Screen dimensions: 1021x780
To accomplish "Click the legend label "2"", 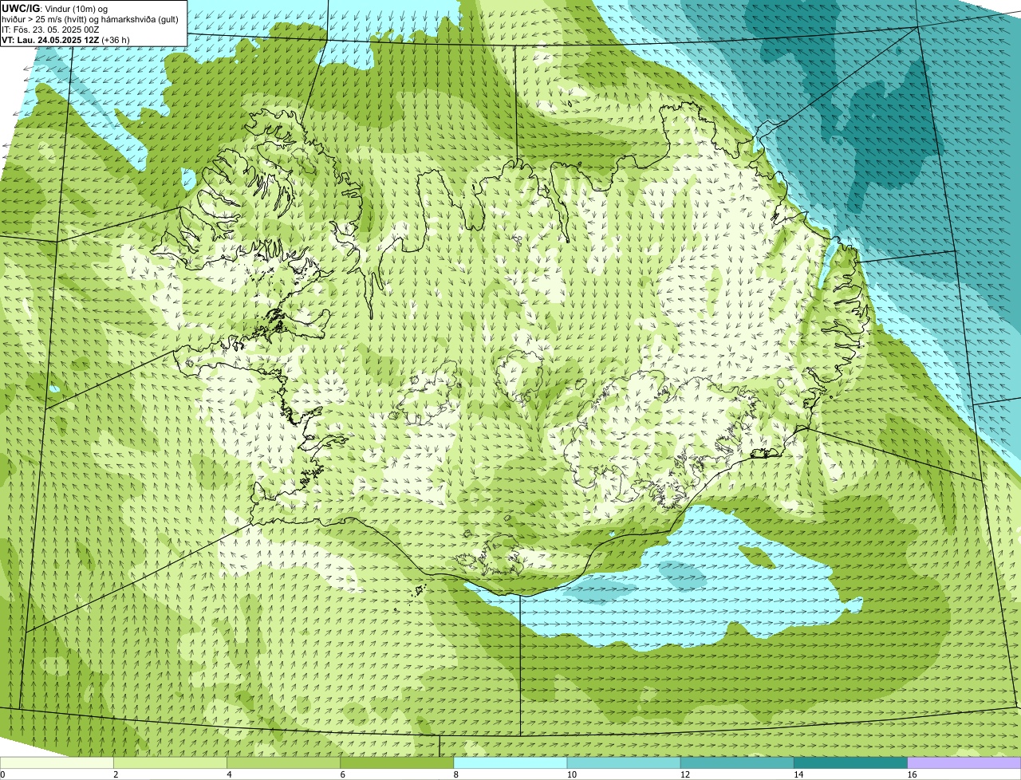I will point(116,774).
